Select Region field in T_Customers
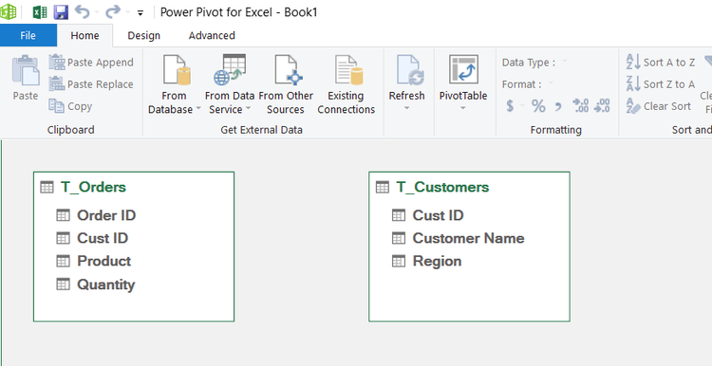This screenshot has height=366, width=712. (x=437, y=261)
